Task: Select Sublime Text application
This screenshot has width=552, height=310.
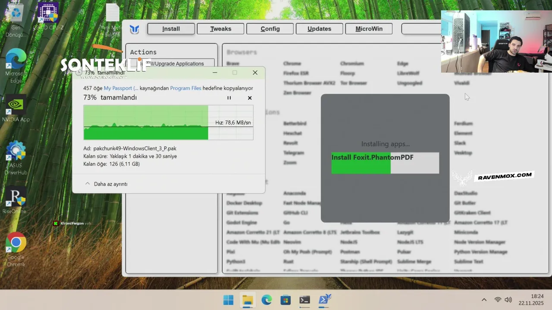Action: pos(469,261)
